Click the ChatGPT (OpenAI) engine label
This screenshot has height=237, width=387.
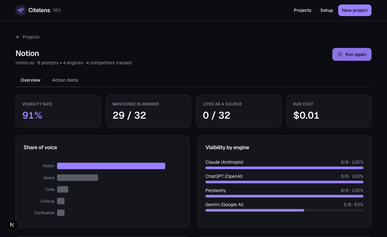coord(224,176)
